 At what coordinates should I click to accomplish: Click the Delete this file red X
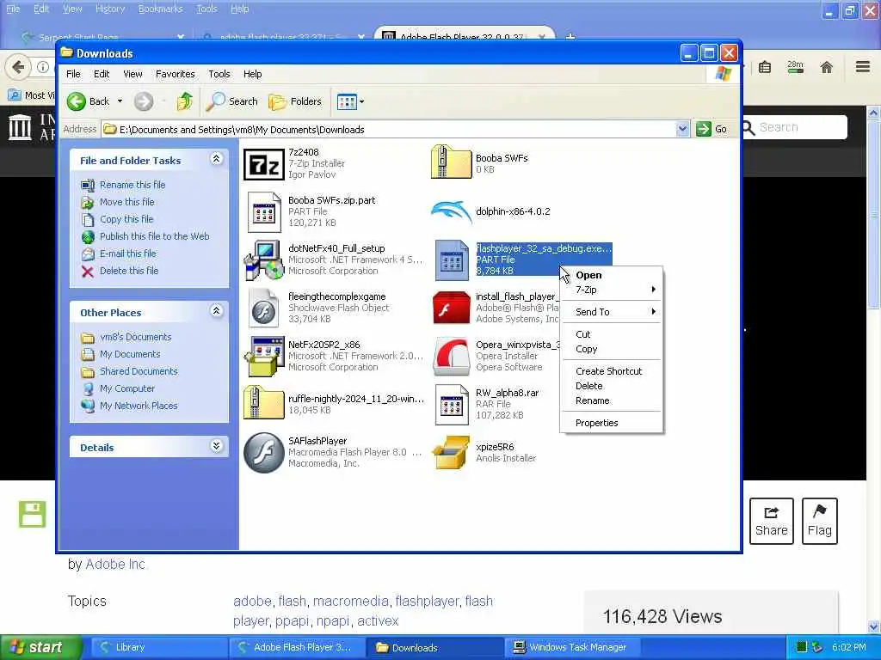88,272
